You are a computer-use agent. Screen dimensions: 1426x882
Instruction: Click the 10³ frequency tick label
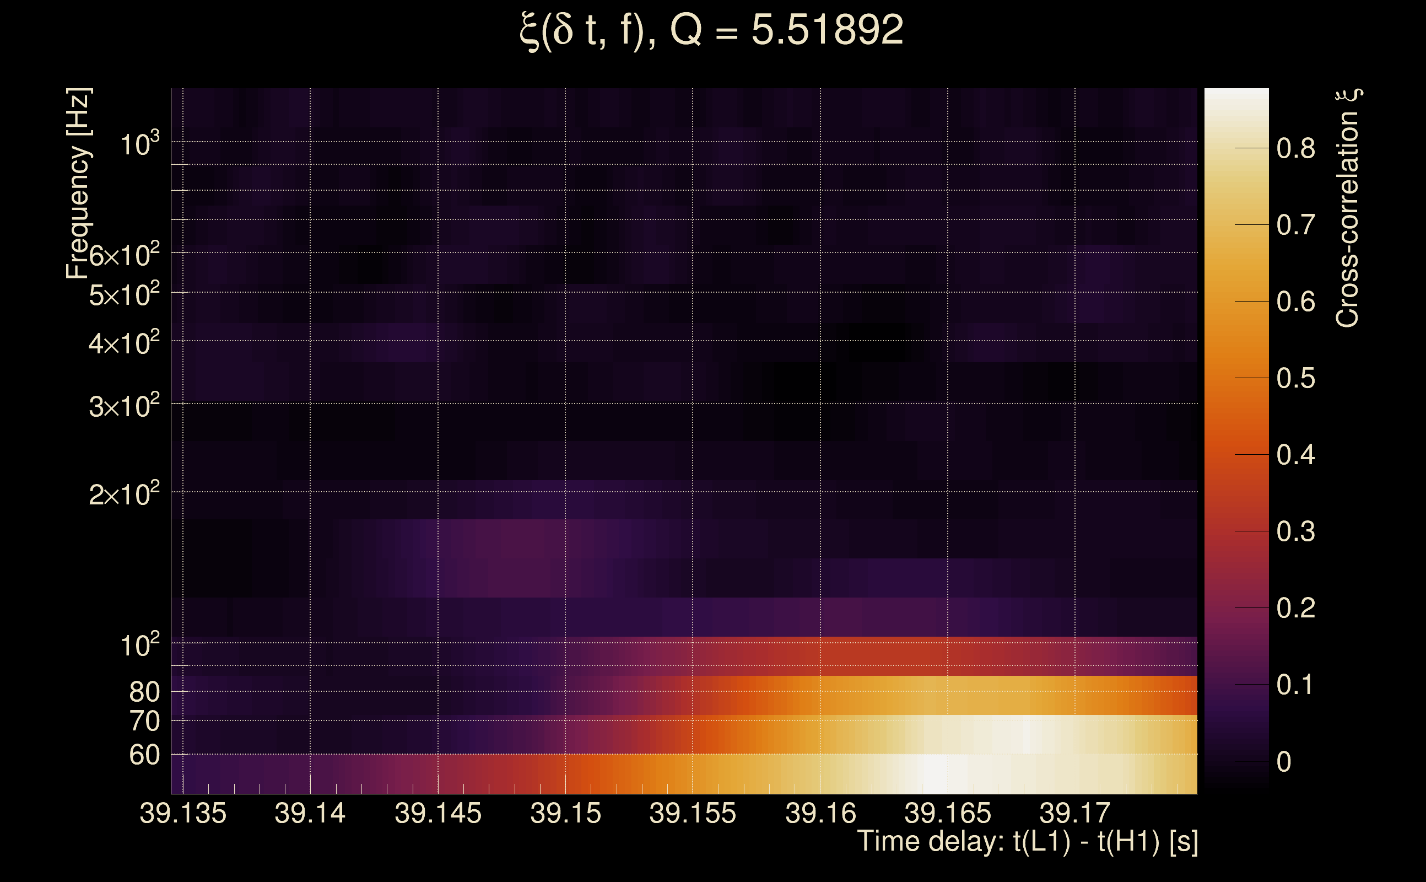coord(139,143)
